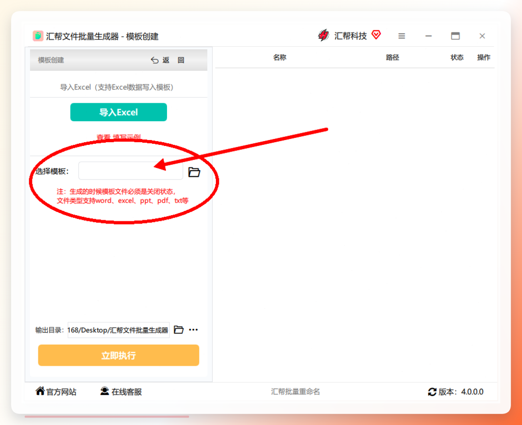Open the hamburger menu in title bar

click(402, 36)
